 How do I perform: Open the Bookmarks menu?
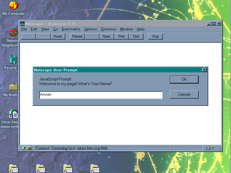tap(71, 29)
